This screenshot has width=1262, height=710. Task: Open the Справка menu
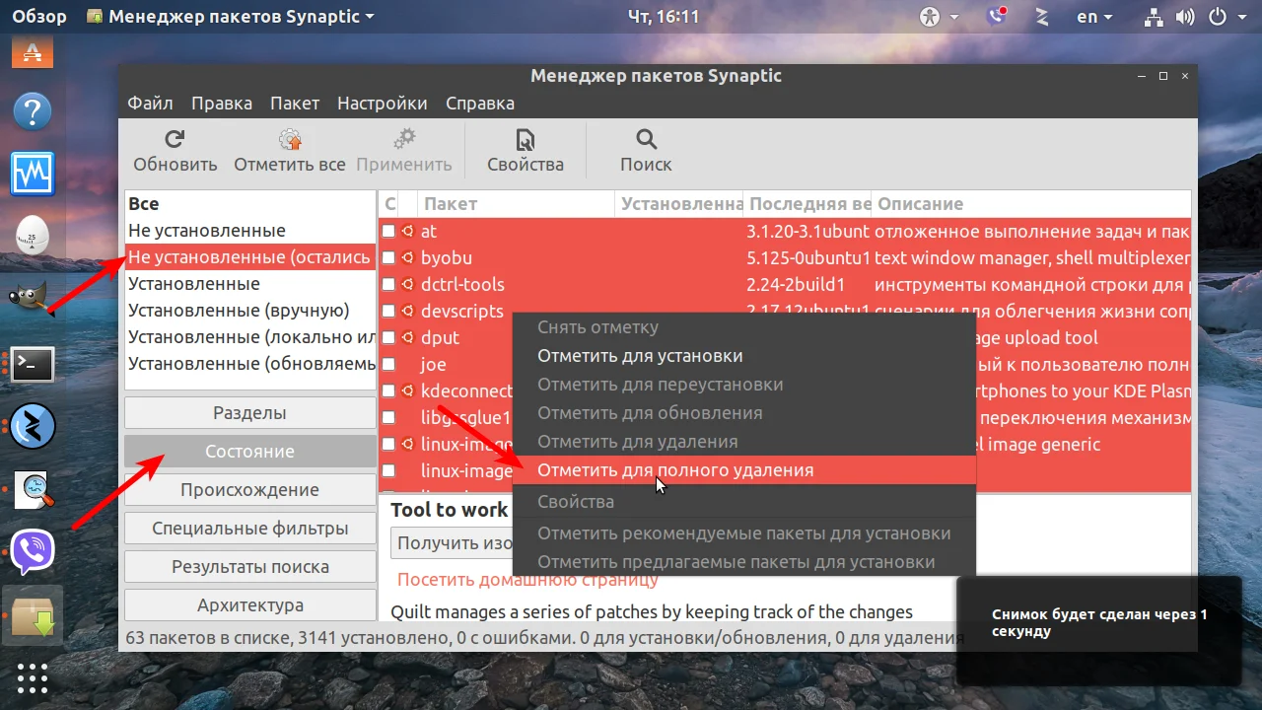click(480, 103)
